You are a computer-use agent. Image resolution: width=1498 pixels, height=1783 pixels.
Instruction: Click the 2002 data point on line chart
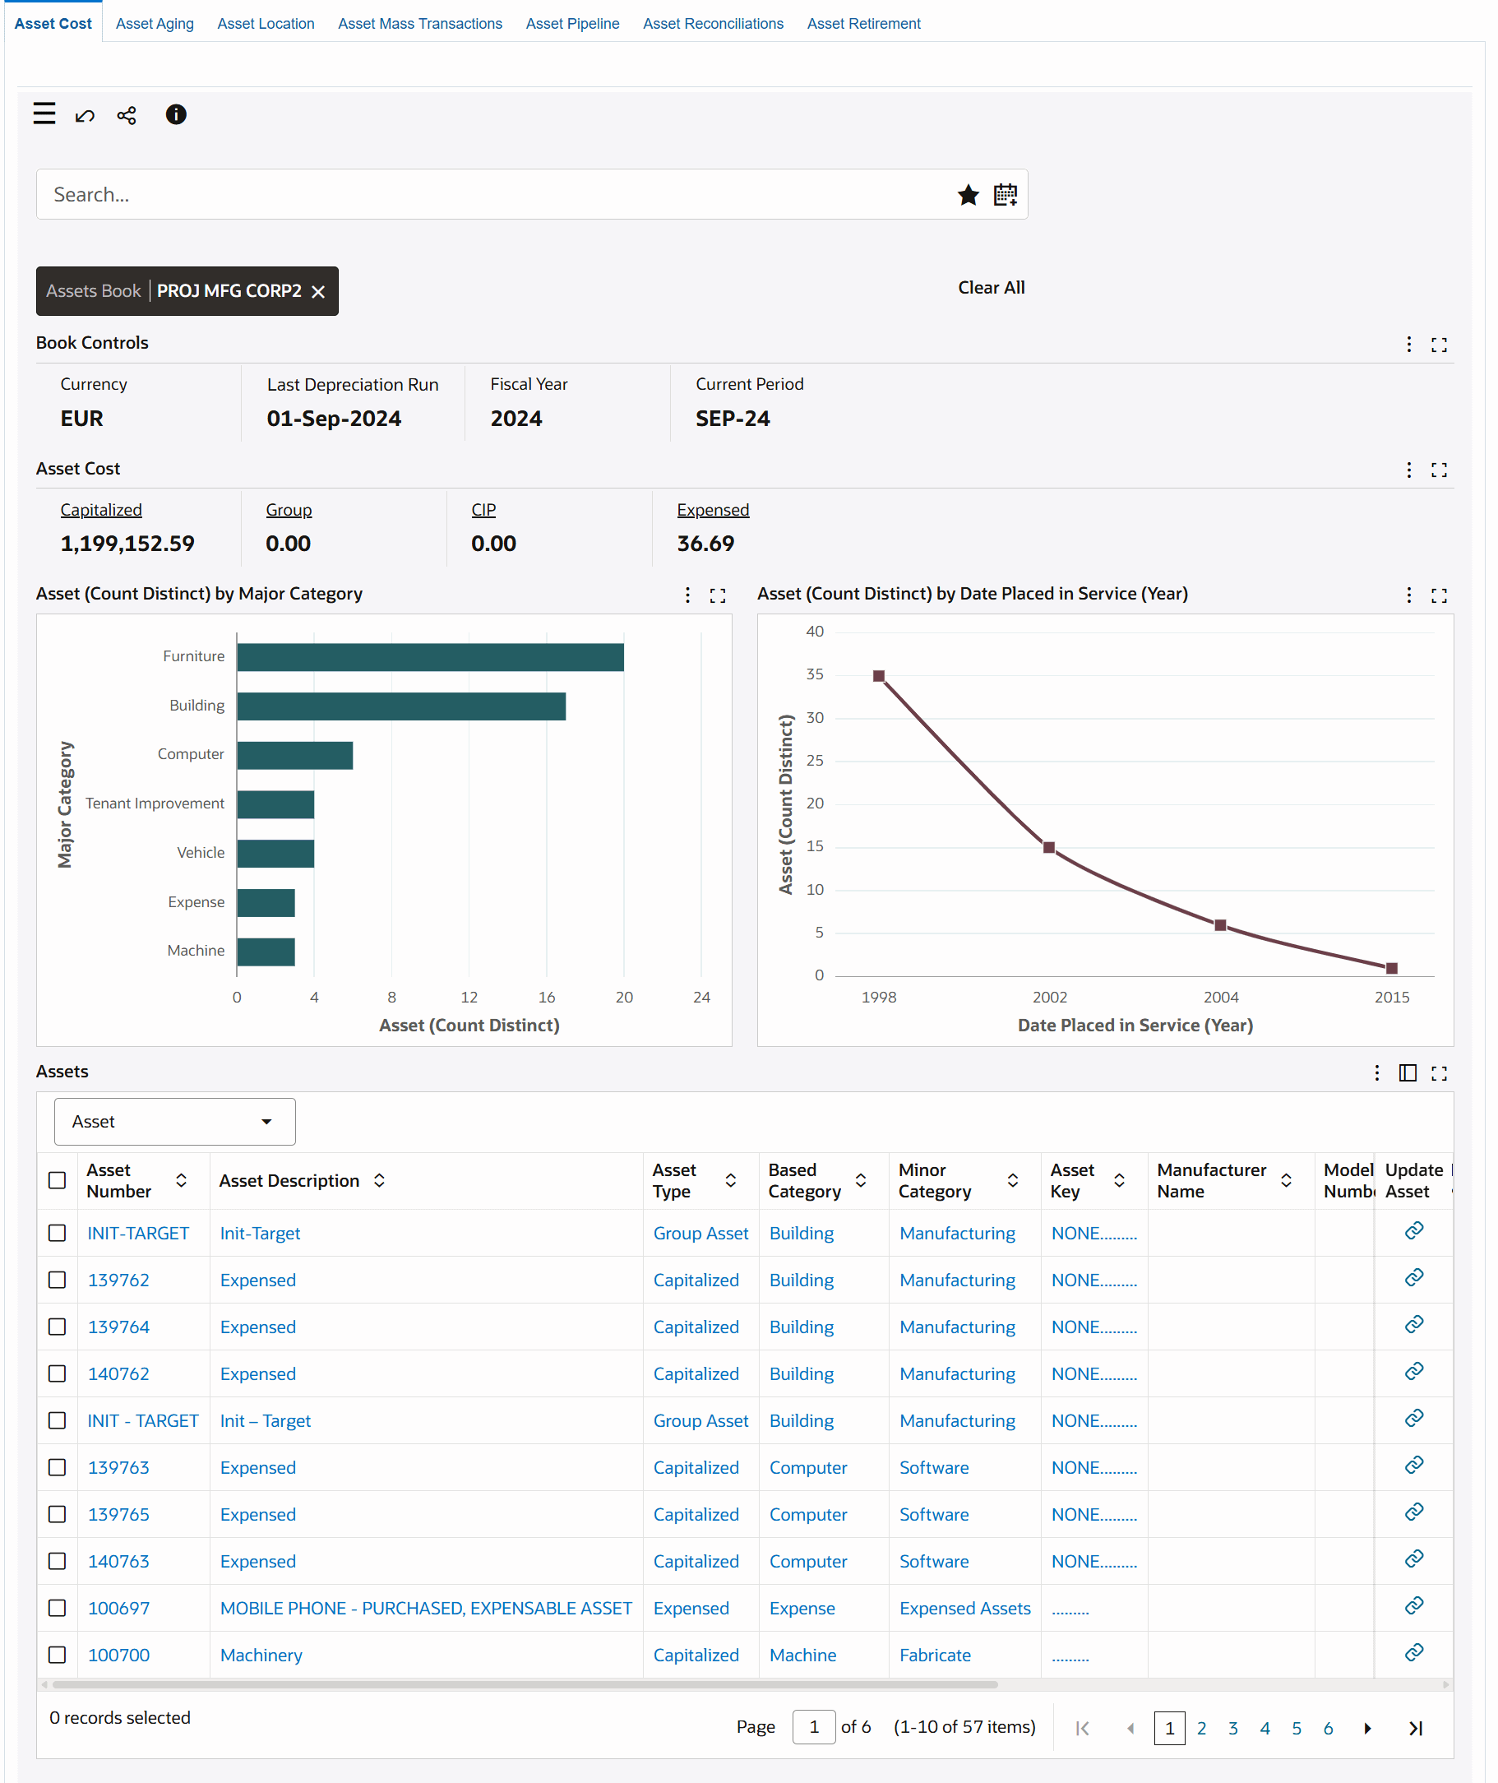1049,847
